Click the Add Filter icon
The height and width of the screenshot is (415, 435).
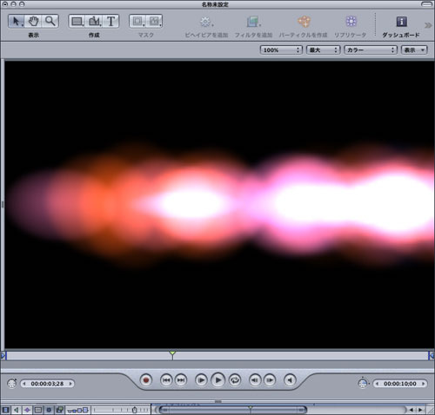click(253, 22)
